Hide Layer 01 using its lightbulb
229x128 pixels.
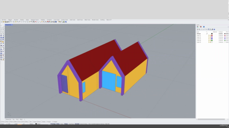(209, 36)
